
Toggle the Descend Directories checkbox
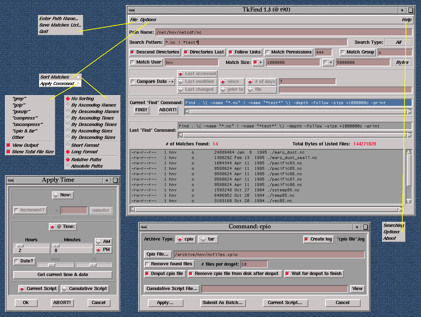click(155, 52)
